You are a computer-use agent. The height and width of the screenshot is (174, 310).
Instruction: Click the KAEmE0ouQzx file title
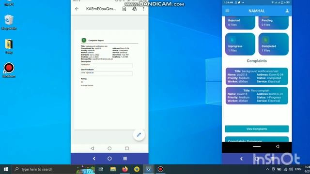click(x=101, y=9)
